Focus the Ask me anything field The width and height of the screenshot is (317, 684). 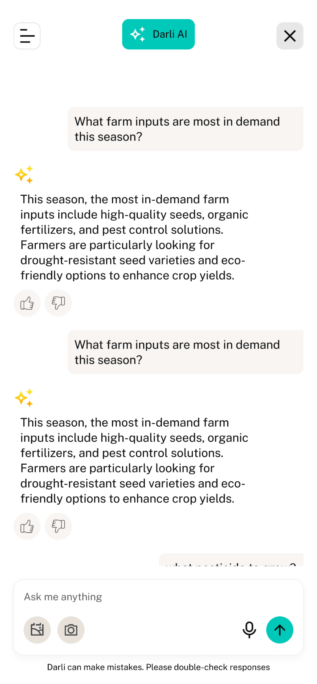coord(158,597)
